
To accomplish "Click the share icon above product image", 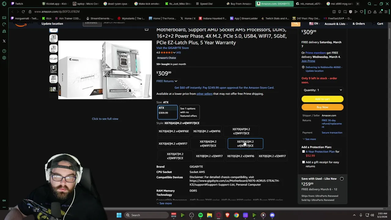I will tap(147, 29).
